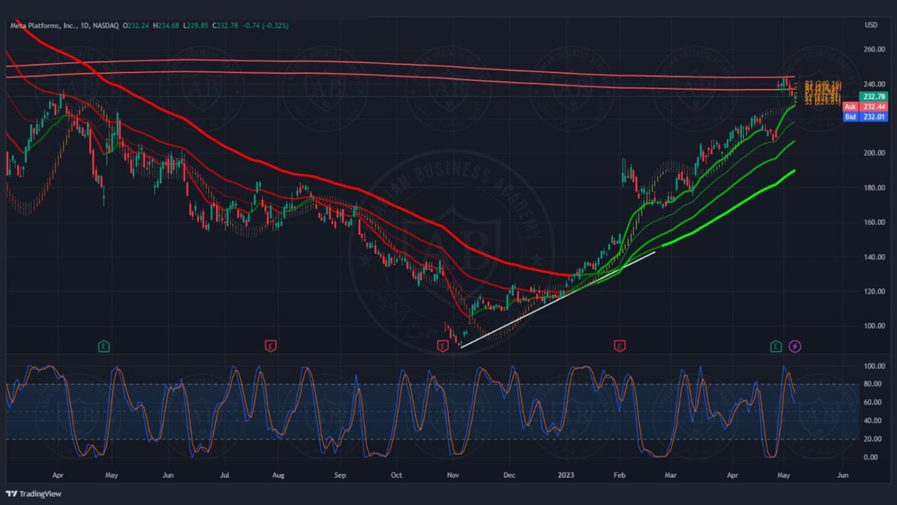Click the USD currency label
The width and height of the screenshot is (897, 505).
(x=871, y=25)
